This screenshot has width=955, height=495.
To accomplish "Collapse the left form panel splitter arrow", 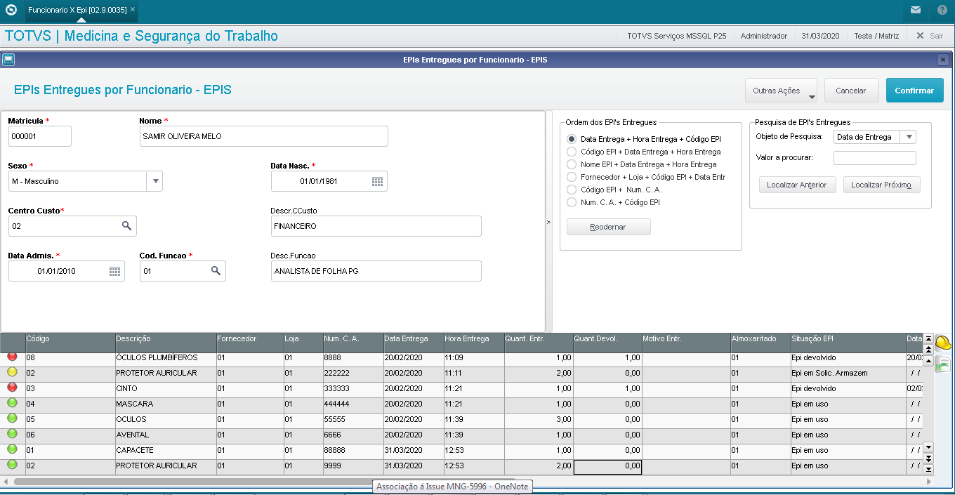I will coord(549,222).
